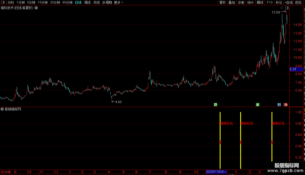Click the 叠加 overlay button
Image resolution: width=305 pixels, height=175 pixels.
tap(232, 2)
